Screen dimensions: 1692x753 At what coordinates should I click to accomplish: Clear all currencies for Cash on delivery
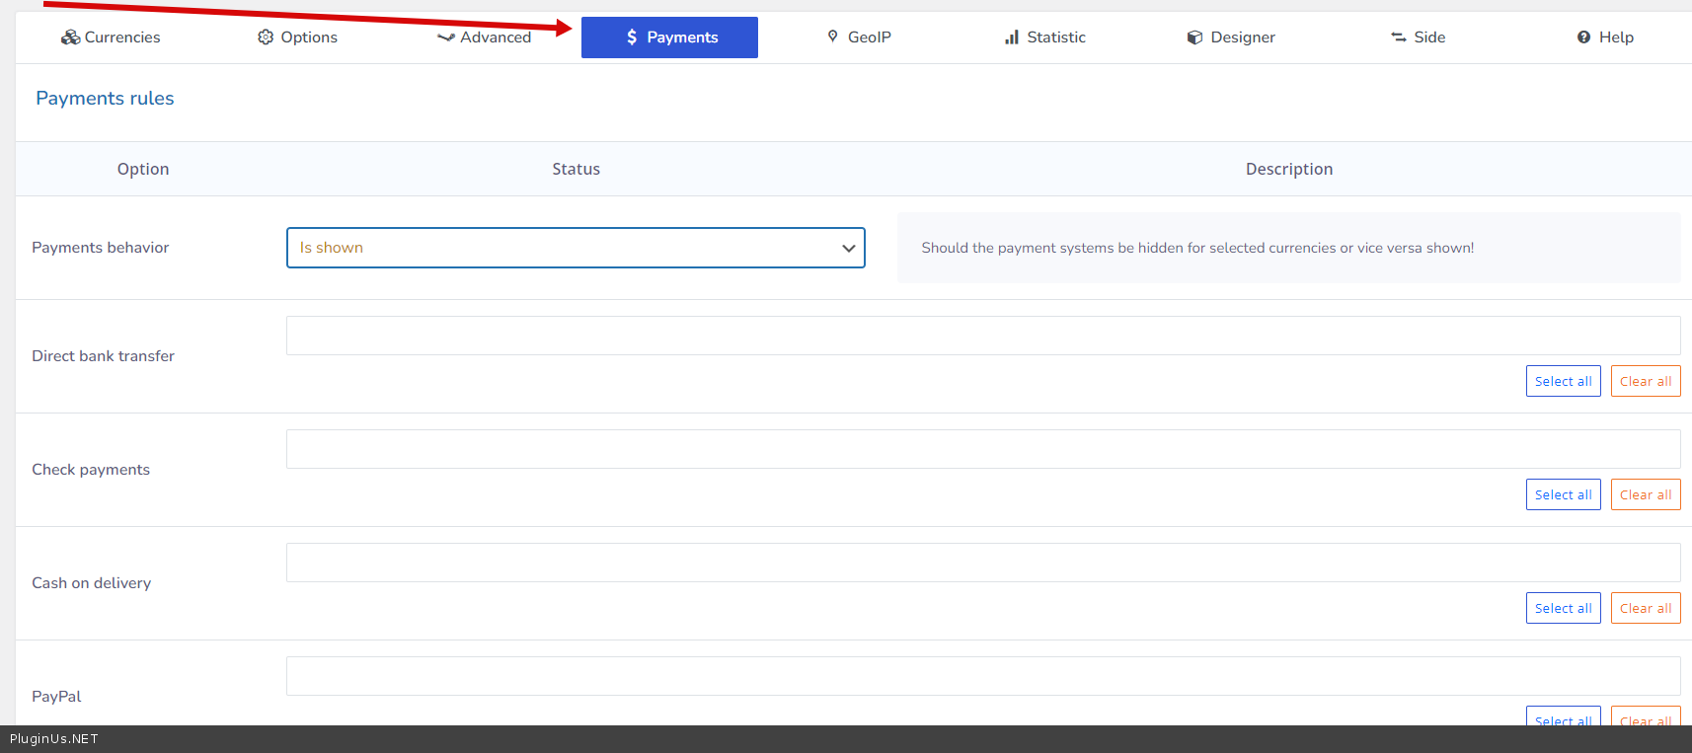click(1645, 609)
